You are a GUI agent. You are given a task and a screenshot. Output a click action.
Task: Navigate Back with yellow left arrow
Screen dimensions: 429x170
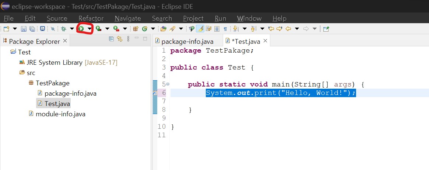288,28
